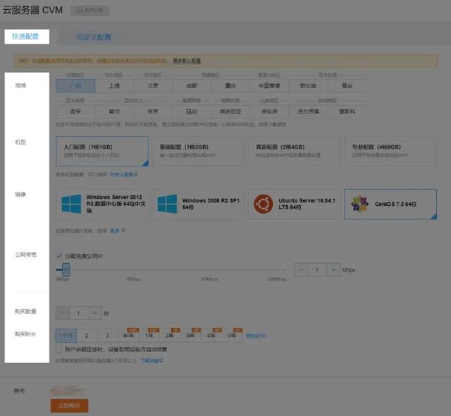
Task: Select the 广州 region
Action: click(75, 86)
